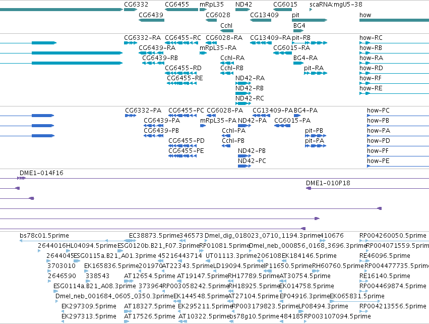Select EST label AT12654.5prime
The image size is (429, 324).
click(x=150, y=276)
